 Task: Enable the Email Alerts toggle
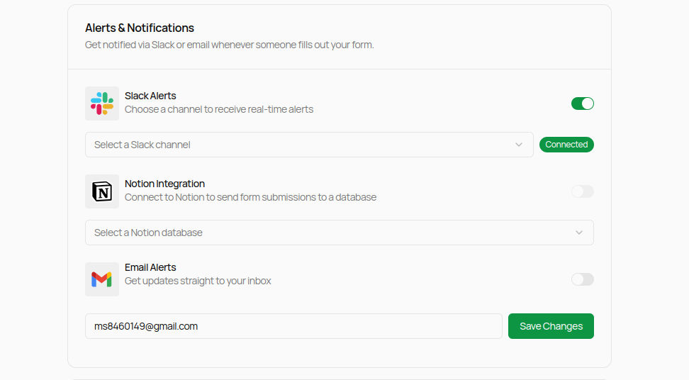[582, 279]
